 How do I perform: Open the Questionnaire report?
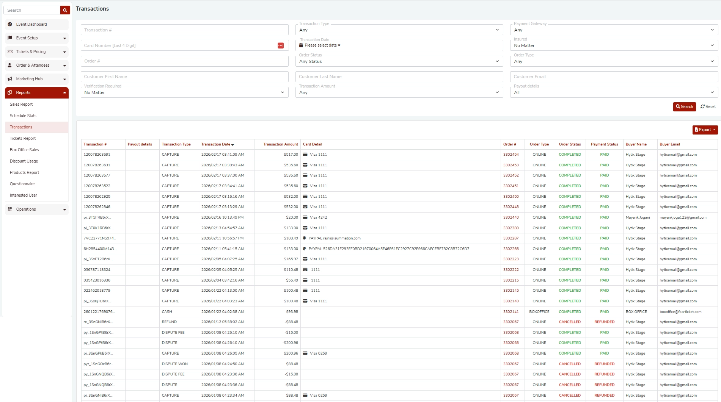(x=22, y=184)
